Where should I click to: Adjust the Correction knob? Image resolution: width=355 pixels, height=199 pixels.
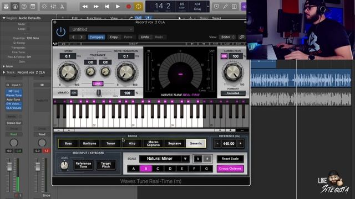233,72
